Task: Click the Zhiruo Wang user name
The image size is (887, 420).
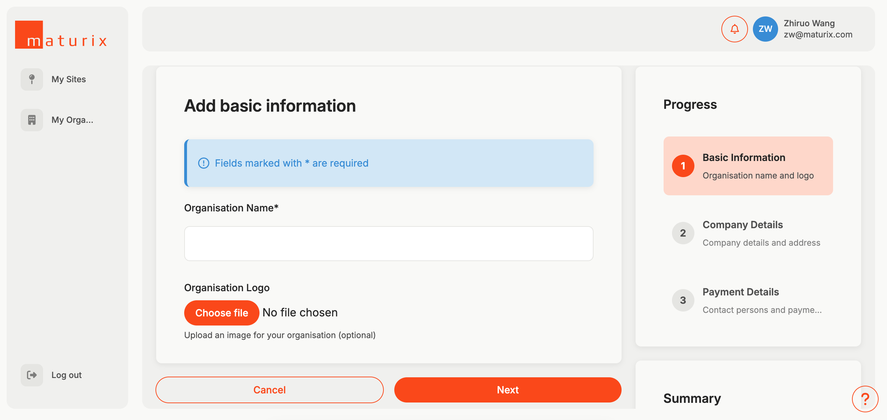Action: click(x=809, y=23)
